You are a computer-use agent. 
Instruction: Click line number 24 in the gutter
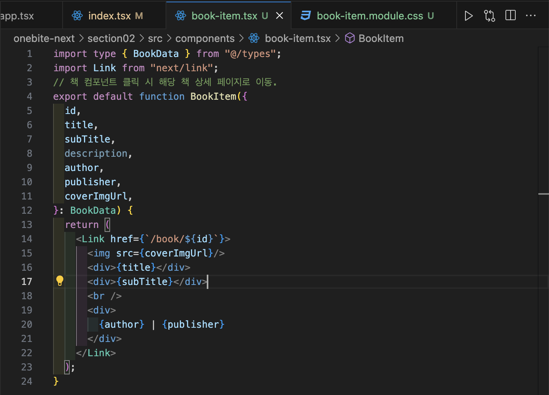[x=27, y=382]
